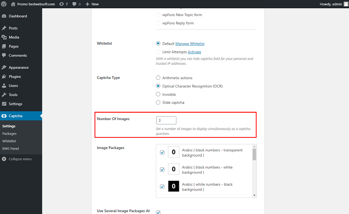Viewport: 349px width, 214px height.
Task: Select the Default whitelist radio button
Action: (x=158, y=43)
